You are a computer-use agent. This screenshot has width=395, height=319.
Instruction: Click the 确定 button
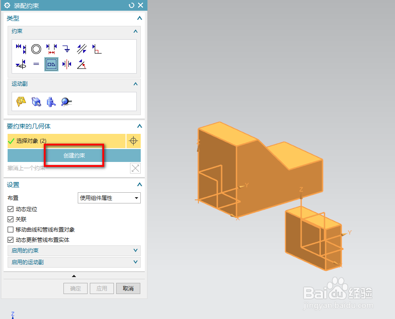tap(76, 289)
